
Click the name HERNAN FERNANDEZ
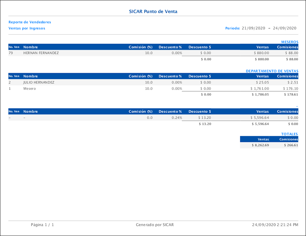pos(41,53)
